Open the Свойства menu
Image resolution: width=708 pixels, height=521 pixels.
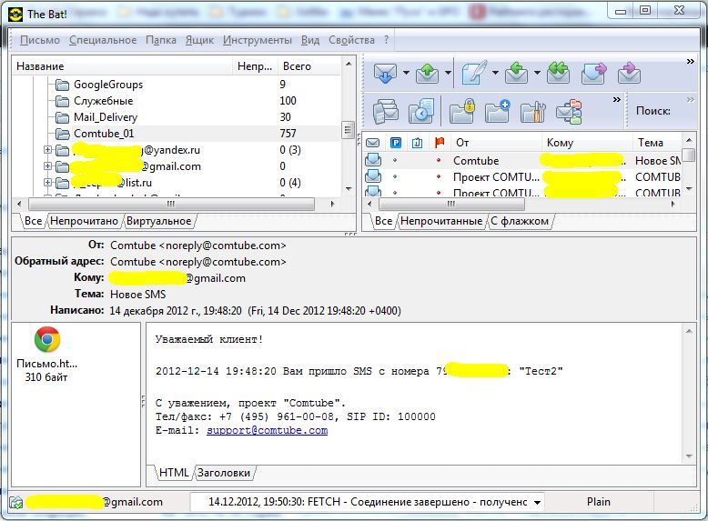click(x=352, y=40)
